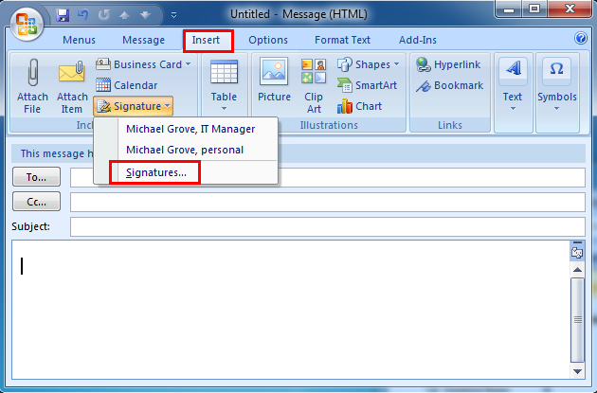Select Michael Grove, IT Manager signature
The height and width of the screenshot is (393, 597).
point(190,129)
